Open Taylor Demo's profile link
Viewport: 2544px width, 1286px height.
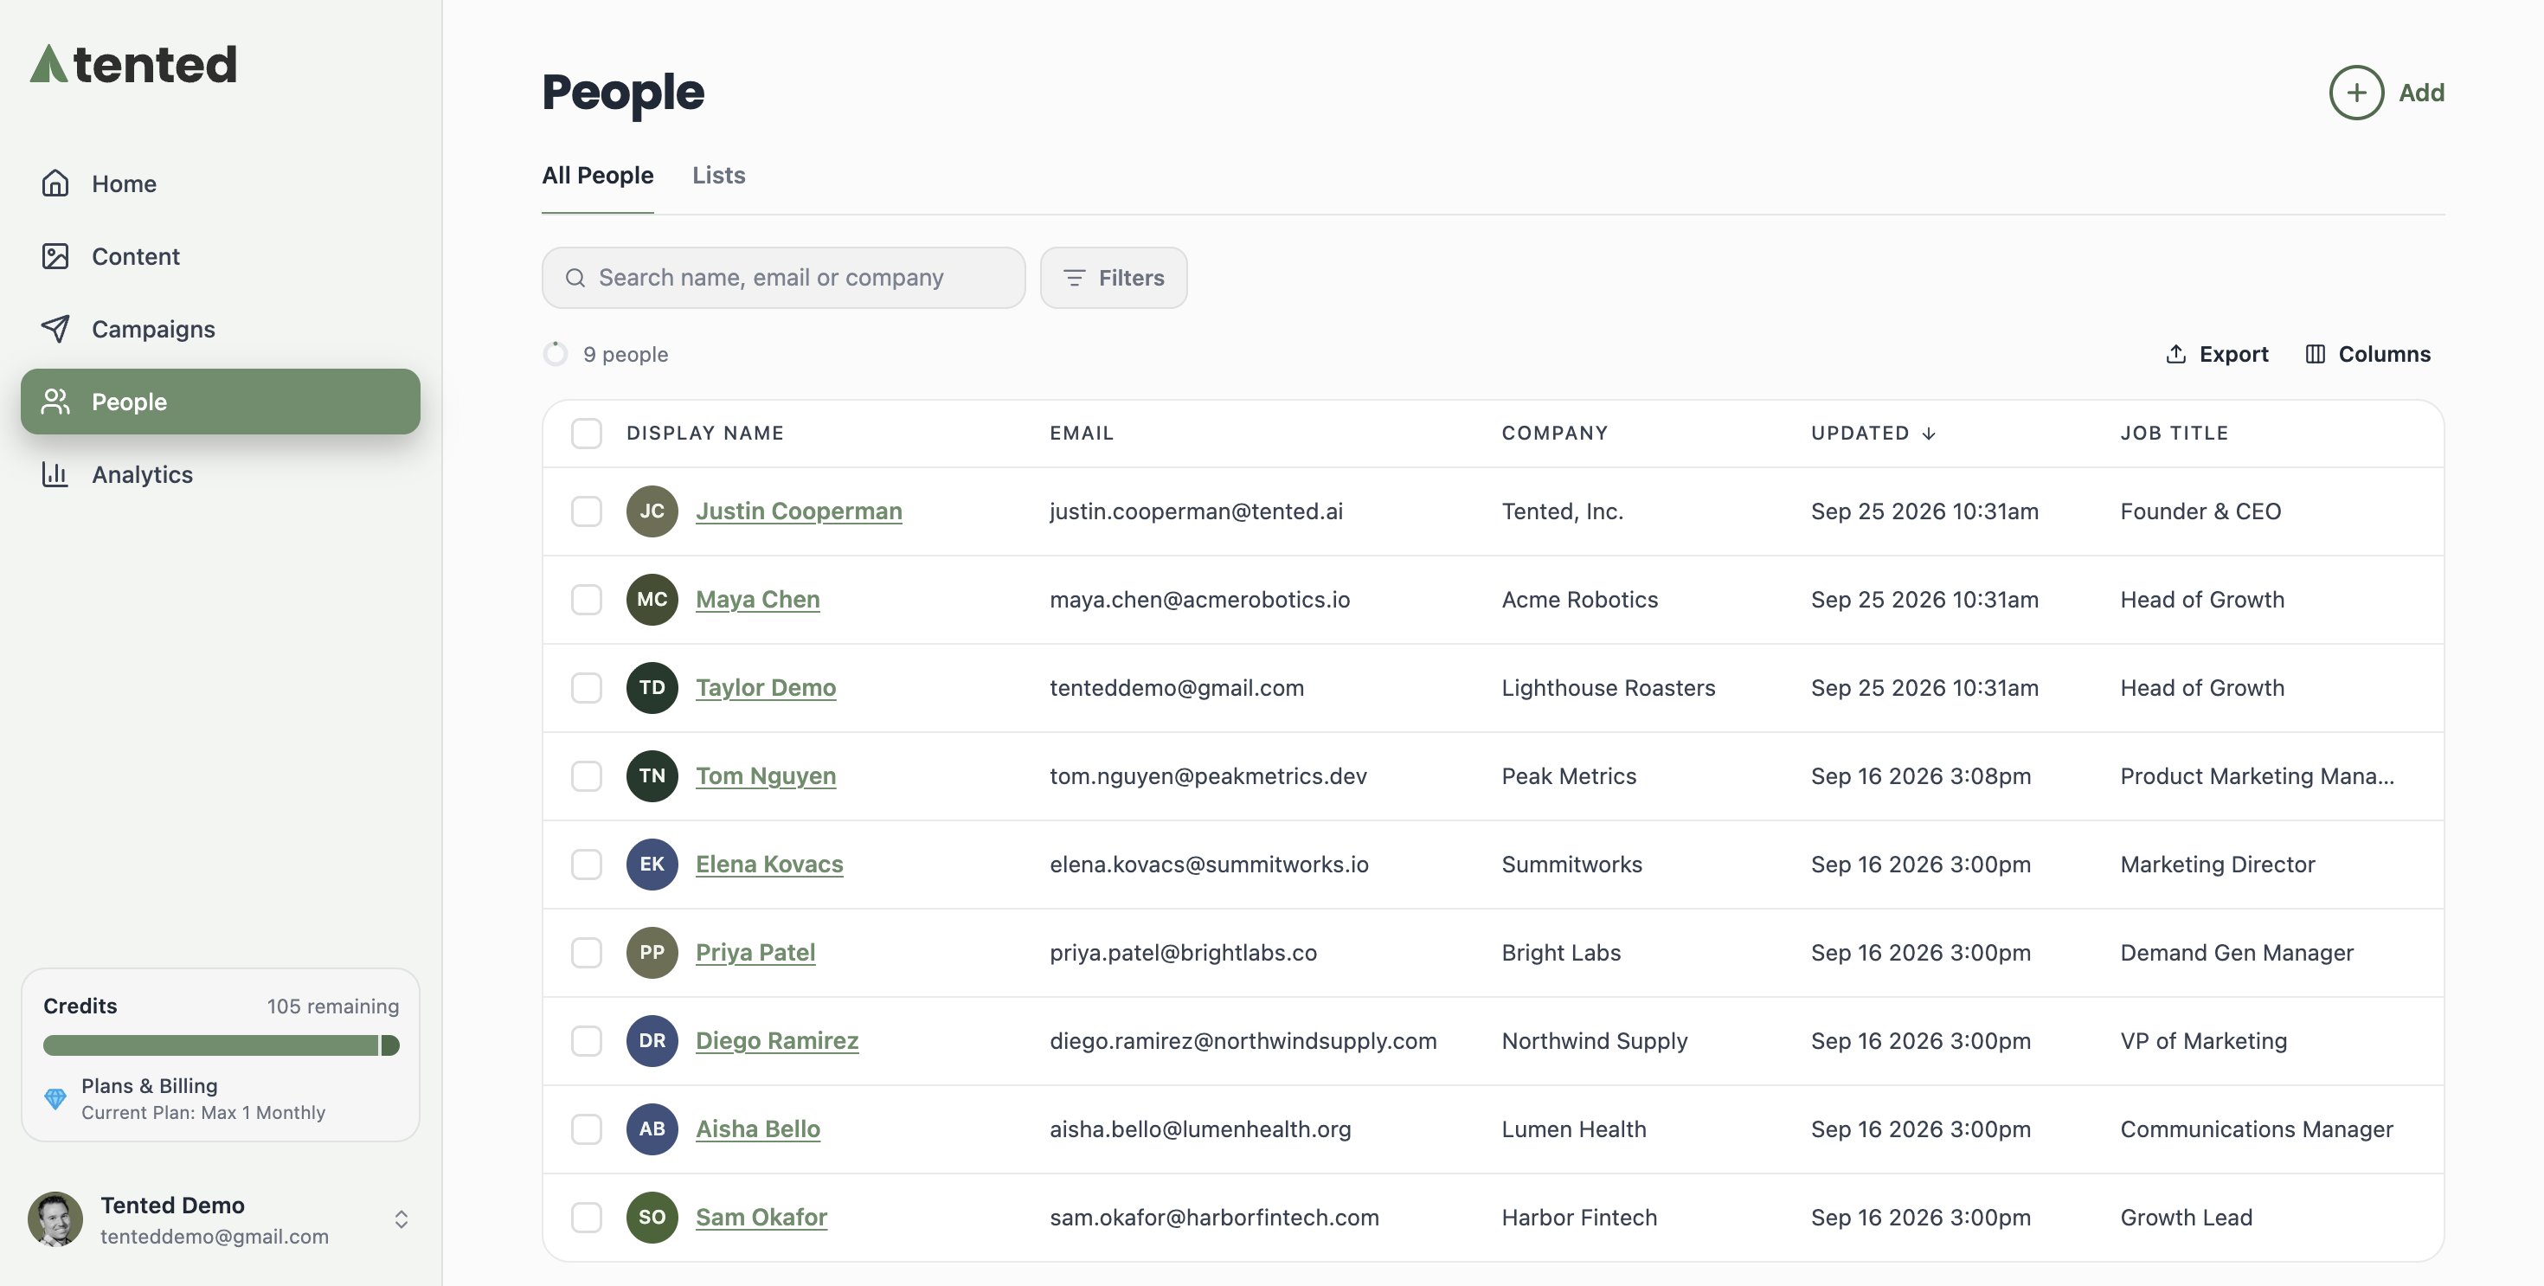pos(766,687)
